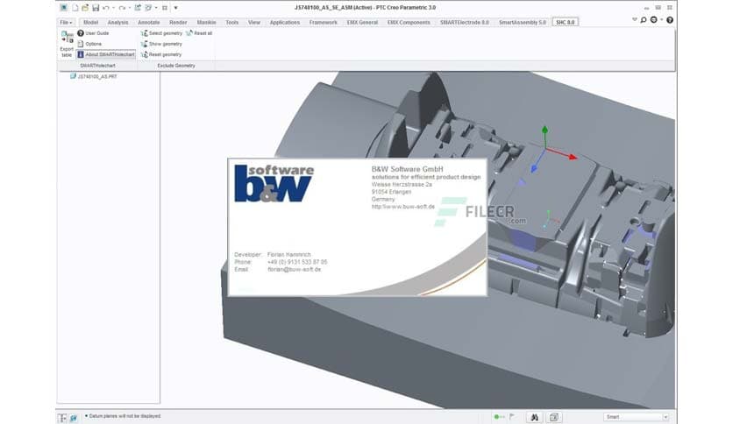Click Select geometry
The height and width of the screenshot is (424, 733).
[161, 33]
